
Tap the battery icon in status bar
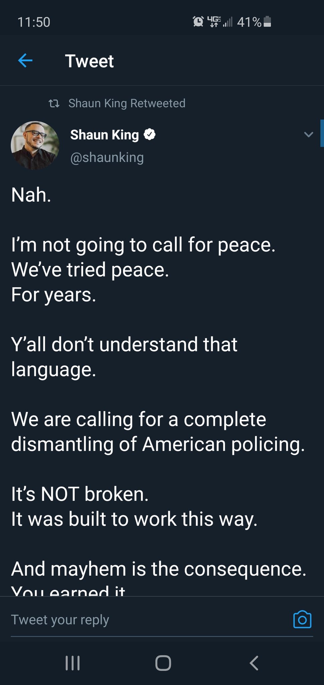pyautogui.click(x=267, y=22)
